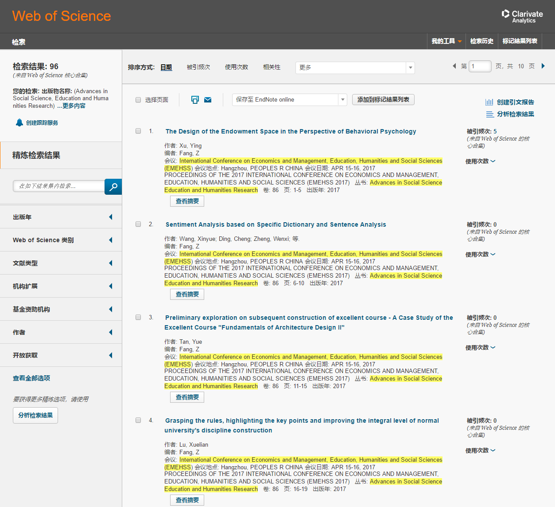Open the 创建引文报告 link
555x507 pixels.
[516, 102]
